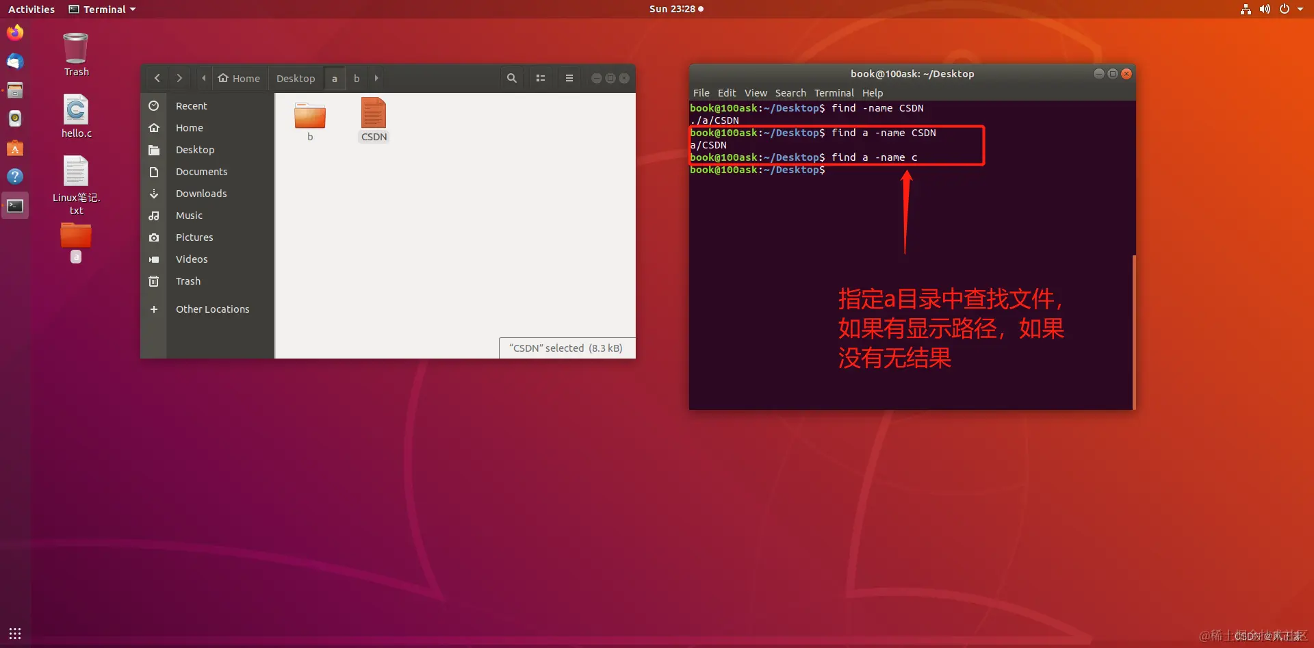Open the terminal File menu
Image resolution: width=1314 pixels, height=648 pixels.
pyautogui.click(x=701, y=93)
